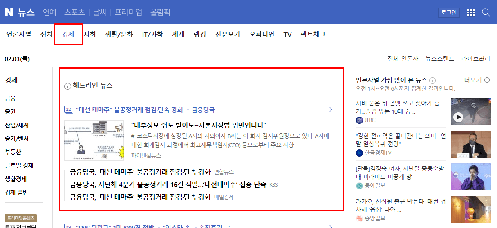The image size is (497, 228).
Task: Select the 사회 tab
Action: [90, 34]
